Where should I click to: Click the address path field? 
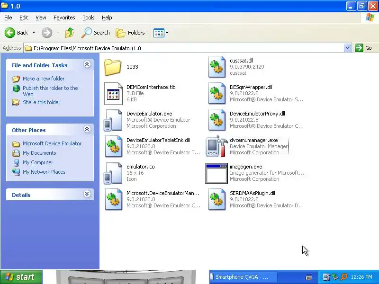tap(184, 48)
